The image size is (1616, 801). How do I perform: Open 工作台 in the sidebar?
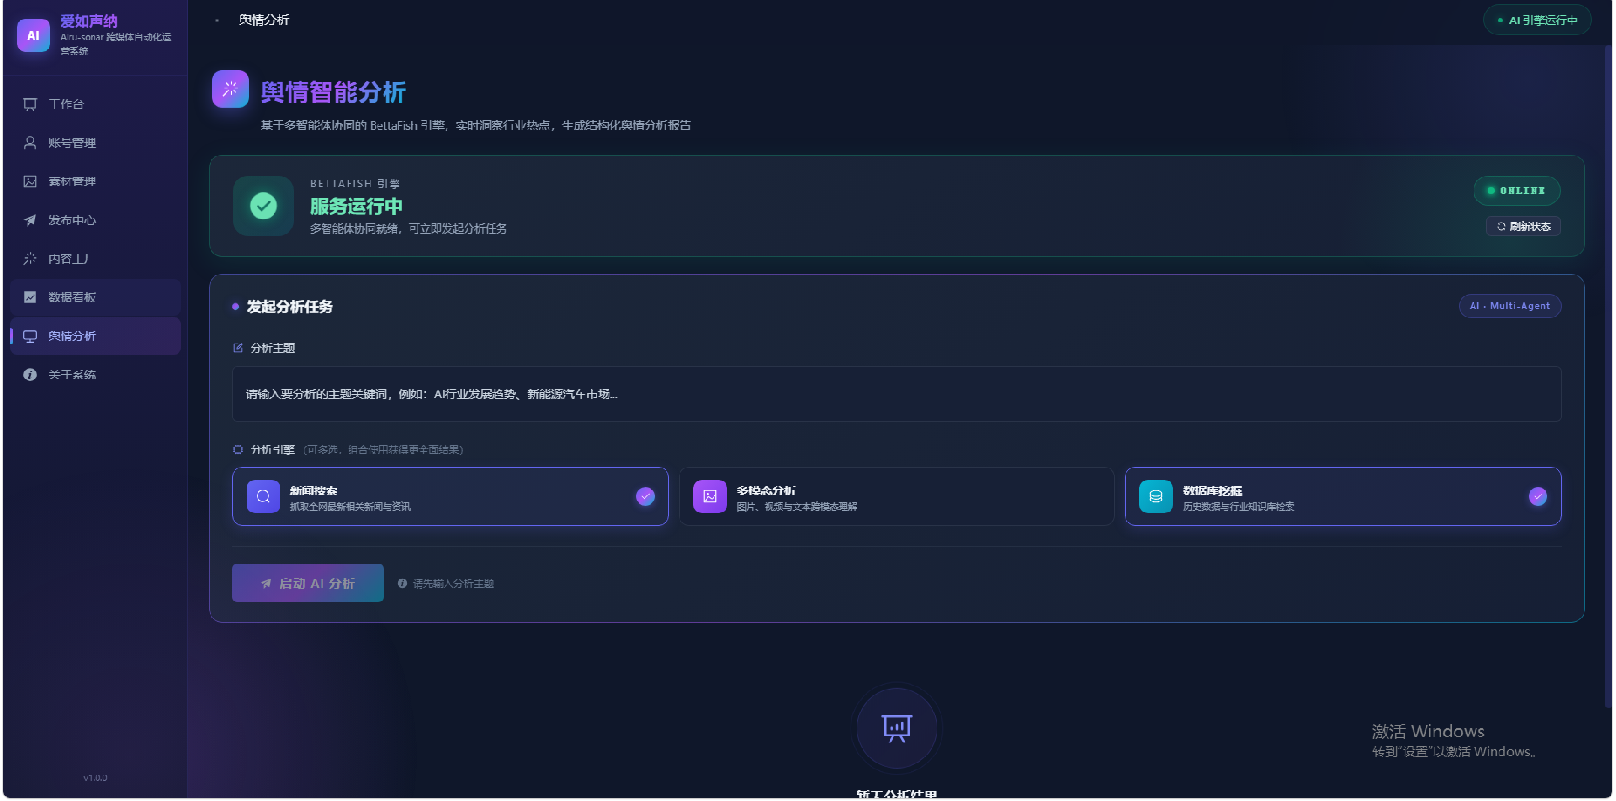(x=95, y=104)
